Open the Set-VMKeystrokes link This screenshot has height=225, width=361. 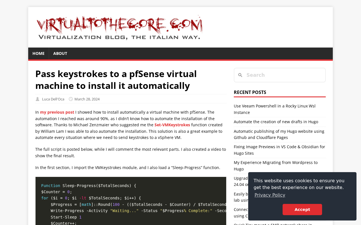pyautogui.click(x=172, y=125)
